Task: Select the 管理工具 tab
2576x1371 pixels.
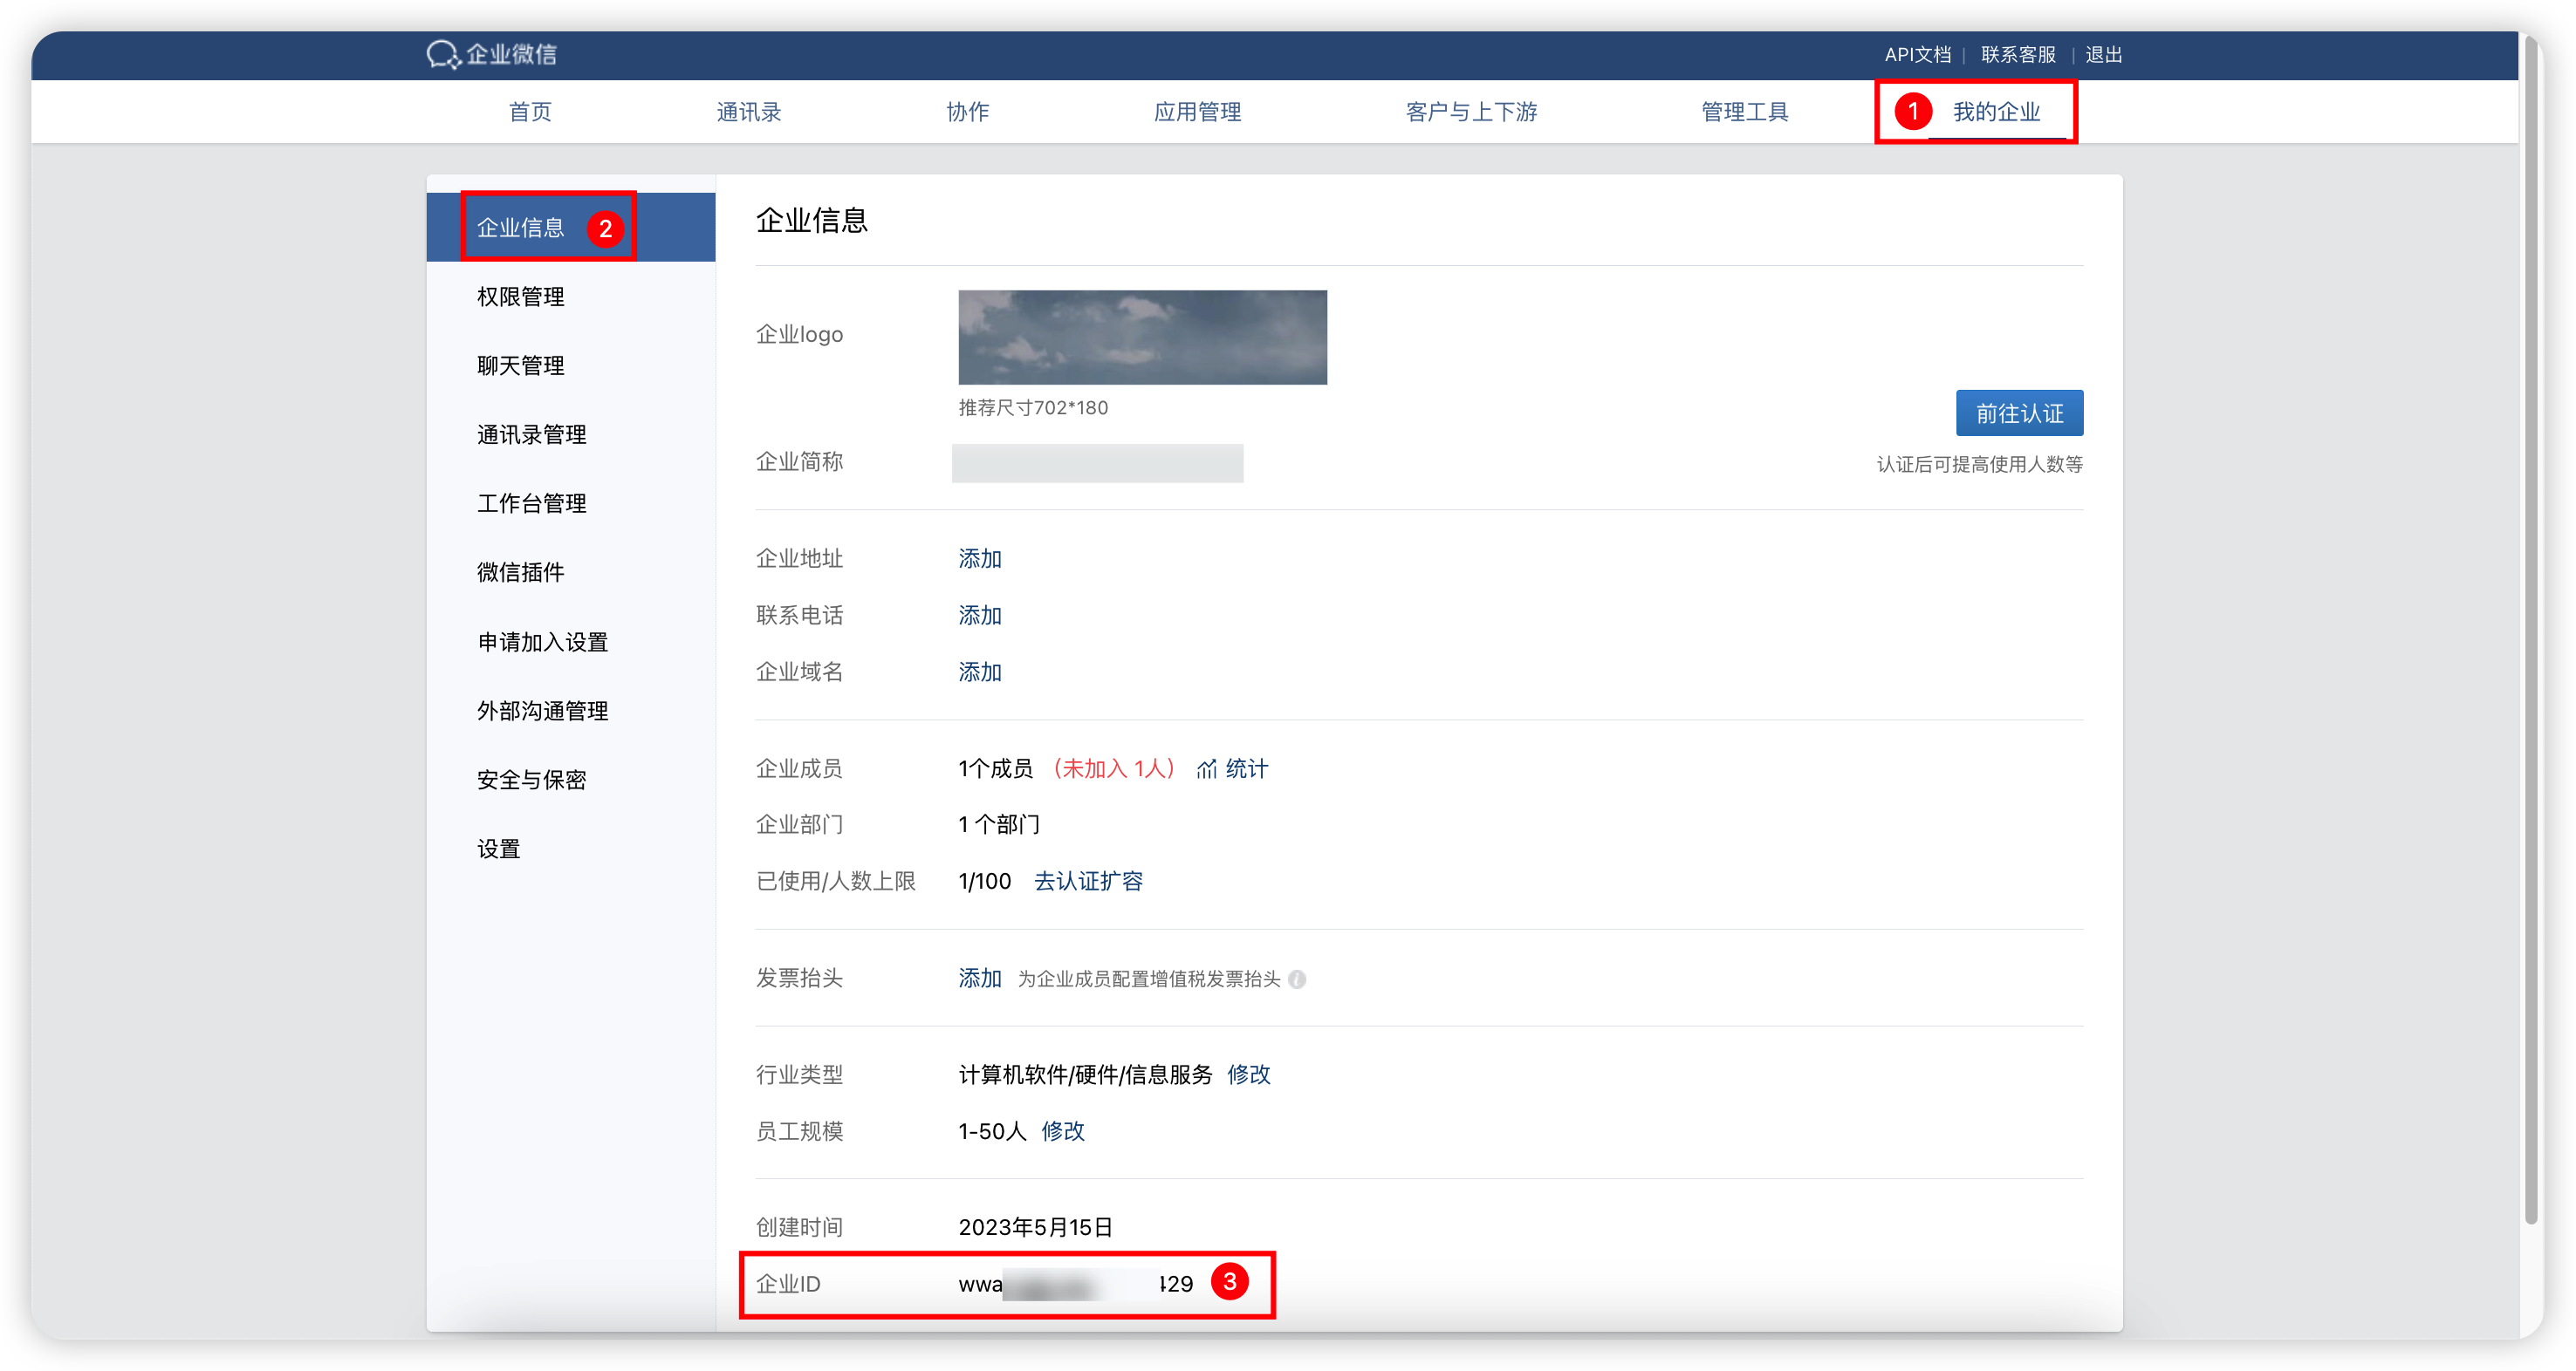Action: [1745, 112]
